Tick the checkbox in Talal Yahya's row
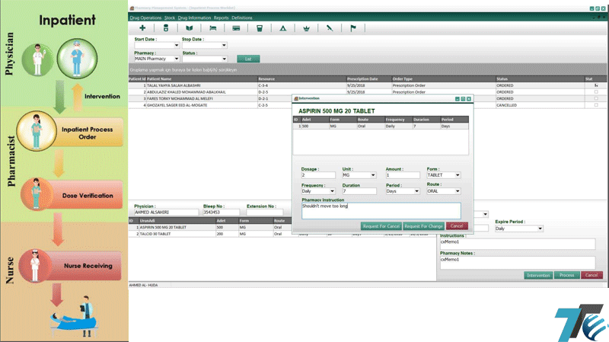The height and width of the screenshot is (342, 609). coord(596,85)
